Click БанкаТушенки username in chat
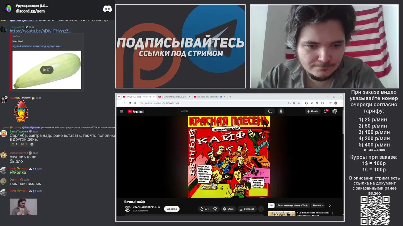 [19, 131]
